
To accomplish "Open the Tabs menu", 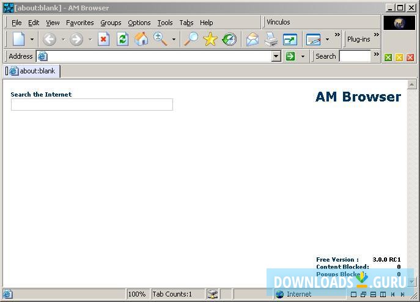I will [x=186, y=23].
